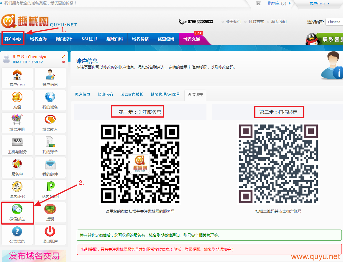Open the SSL证书 navigation item

pos(89,39)
